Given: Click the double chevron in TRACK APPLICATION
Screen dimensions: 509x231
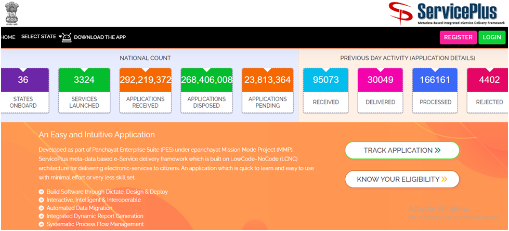Looking at the screenshot, I should (x=438, y=150).
